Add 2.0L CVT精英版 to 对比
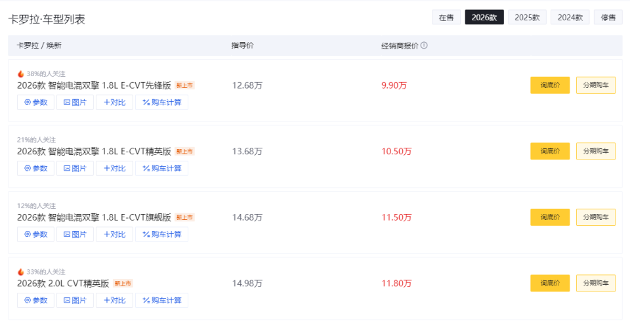Image resolution: width=630 pixels, height=321 pixels. (114, 300)
